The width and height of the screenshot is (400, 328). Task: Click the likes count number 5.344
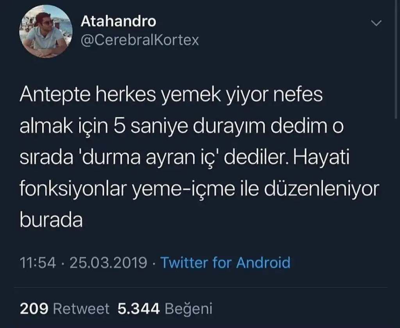pyautogui.click(x=139, y=309)
